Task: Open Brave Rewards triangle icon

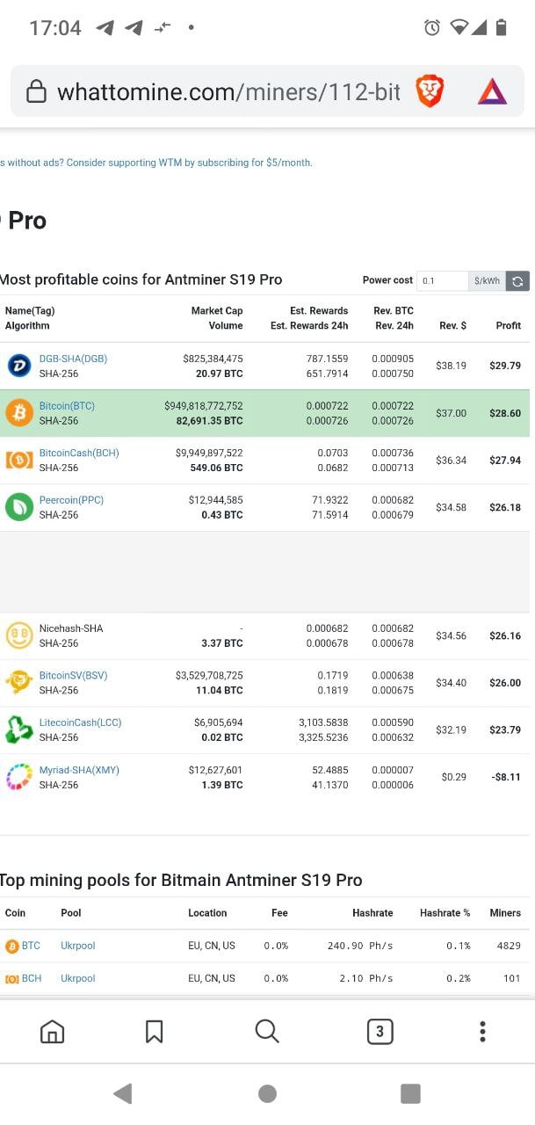Action: [x=492, y=91]
